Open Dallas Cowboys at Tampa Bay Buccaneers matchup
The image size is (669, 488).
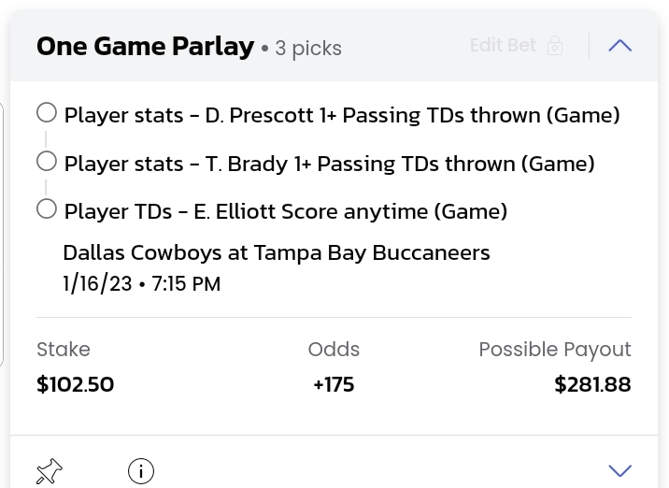tap(276, 252)
